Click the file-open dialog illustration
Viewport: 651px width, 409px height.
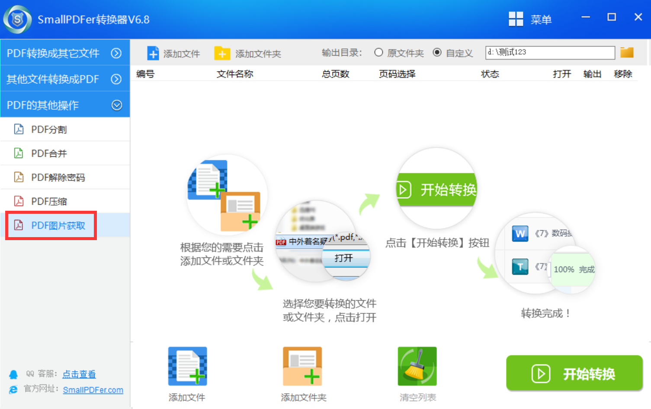(323, 241)
